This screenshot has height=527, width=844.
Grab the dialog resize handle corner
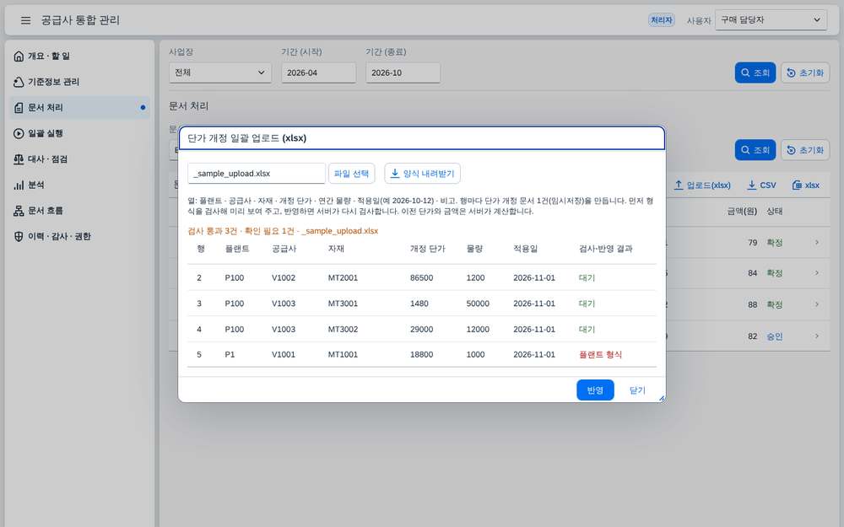click(x=662, y=399)
